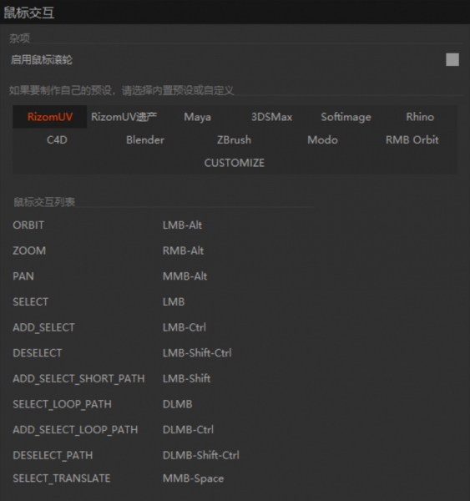Click the SELECT interaction label
Viewport: 470px width, 501px height.
pyautogui.click(x=31, y=301)
